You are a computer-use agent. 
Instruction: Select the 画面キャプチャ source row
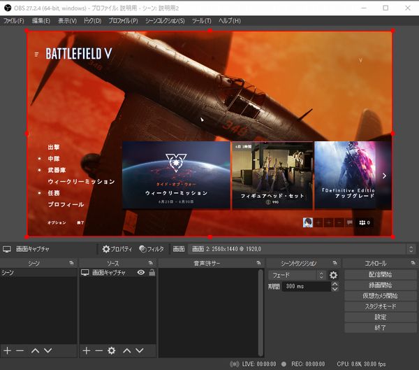click(117, 273)
